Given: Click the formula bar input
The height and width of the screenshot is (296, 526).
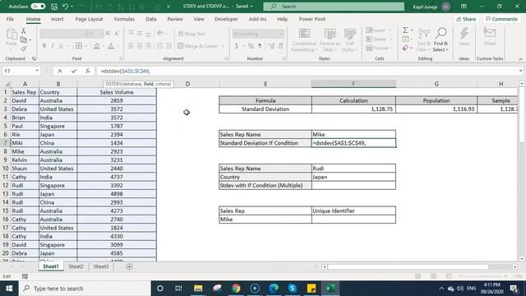Looking at the screenshot, I should pyautogui.click(x=307, y=72).
